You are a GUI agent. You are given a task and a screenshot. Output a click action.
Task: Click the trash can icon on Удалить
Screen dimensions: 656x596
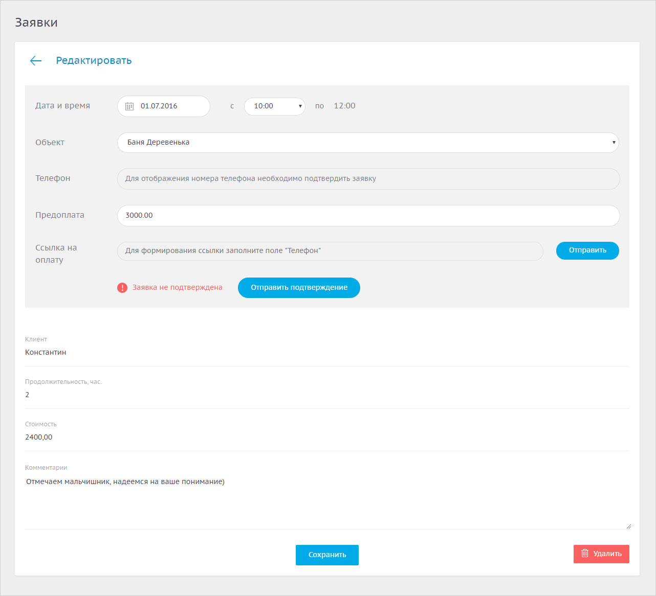click(585, 554)
